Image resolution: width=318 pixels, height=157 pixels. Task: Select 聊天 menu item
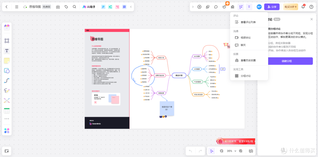coord(249,45)
